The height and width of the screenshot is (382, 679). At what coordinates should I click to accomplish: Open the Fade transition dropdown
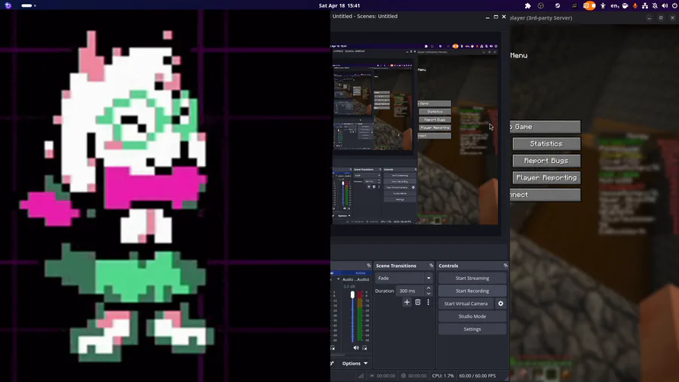404,278
